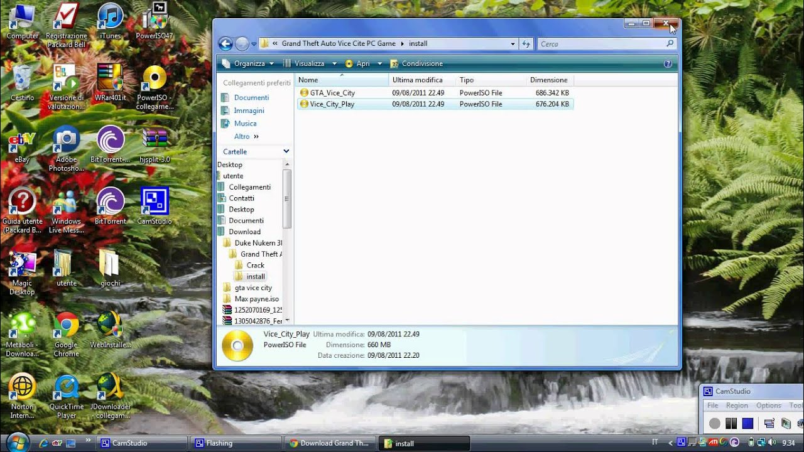The width and height of the screenshot is (804, 452).
Task: Sort by the Nome column header
Action: tap(342, 80)
